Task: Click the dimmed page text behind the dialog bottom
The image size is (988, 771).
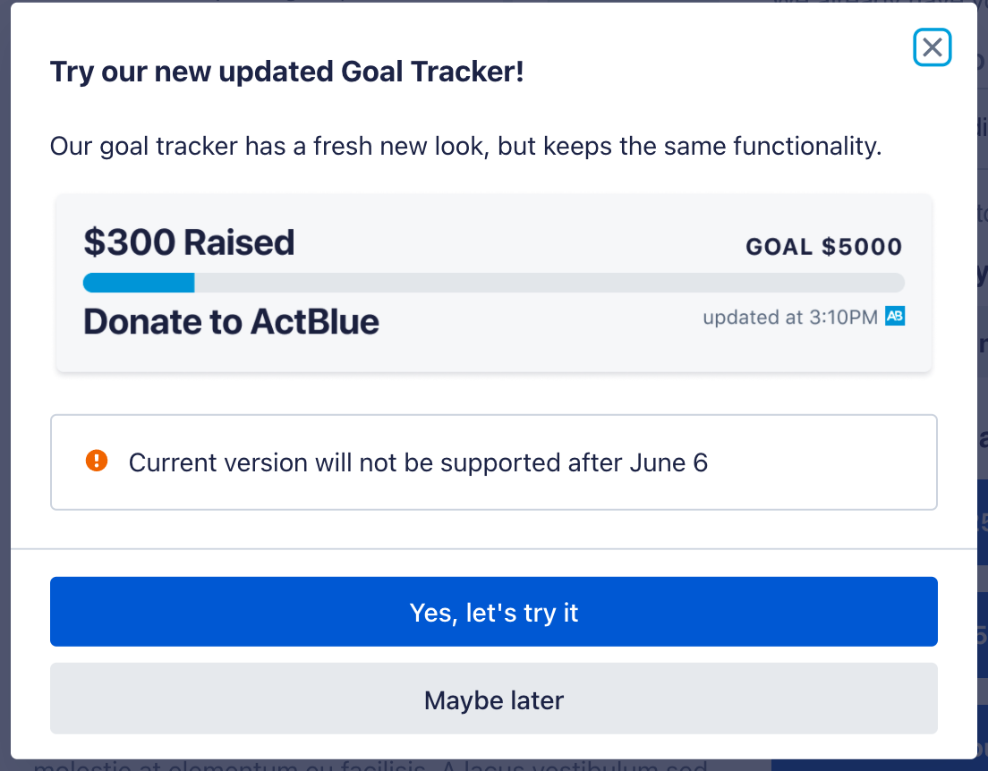Action: pyautogui.click(x=370, y=766)
